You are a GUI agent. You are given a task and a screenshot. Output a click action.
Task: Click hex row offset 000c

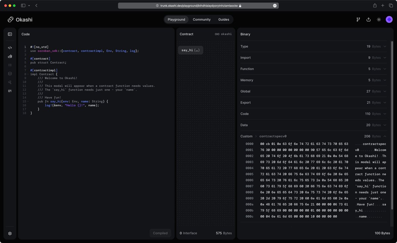tap(249, 216)
